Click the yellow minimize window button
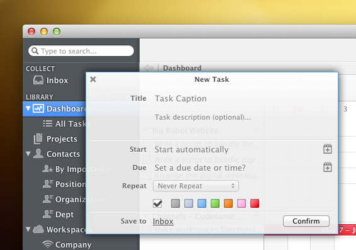Screen dimensions: 356x250 click(x=44, y=31)
